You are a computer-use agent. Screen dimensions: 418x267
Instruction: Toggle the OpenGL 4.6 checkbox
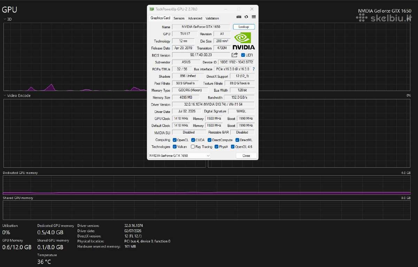click(233, 147)
